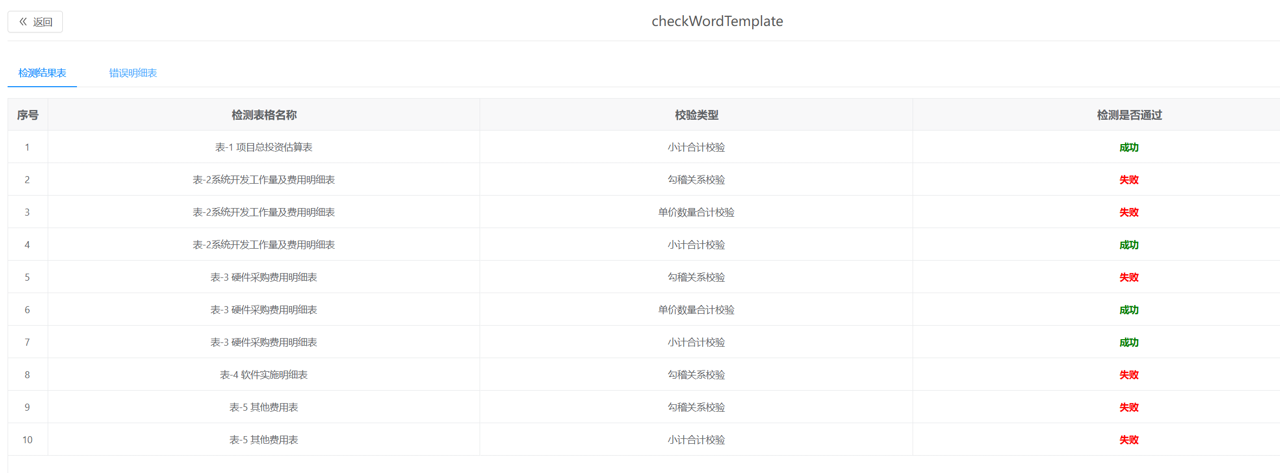Switch to the 错误明细表 tab
The width and height of the screenshot is (1280, 473).
133,73
